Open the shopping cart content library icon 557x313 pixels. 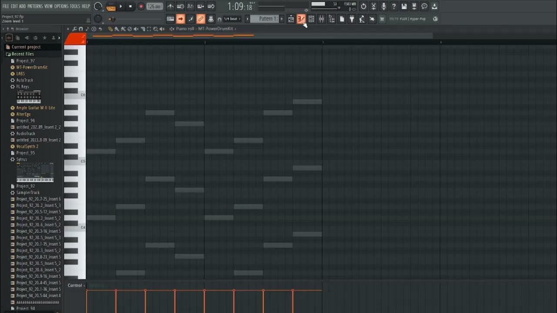click(x=382, y=19)
